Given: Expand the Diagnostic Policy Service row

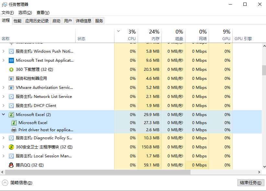Looking at the screenshot, I should [3, 138].
